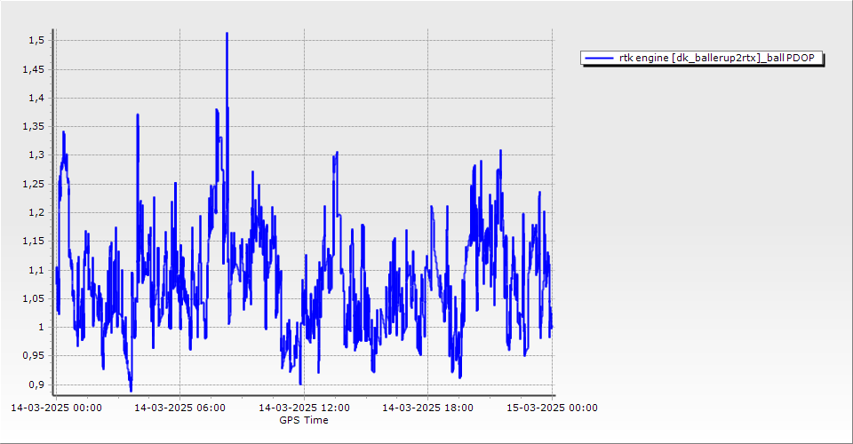The width and height of the screenshot is (853, 444).
Task: Click the '14-03-2025 18:00' time label
Action: point(427,408)
